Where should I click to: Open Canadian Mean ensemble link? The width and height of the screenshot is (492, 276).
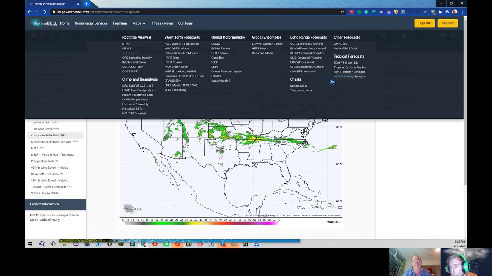(262, 53)
